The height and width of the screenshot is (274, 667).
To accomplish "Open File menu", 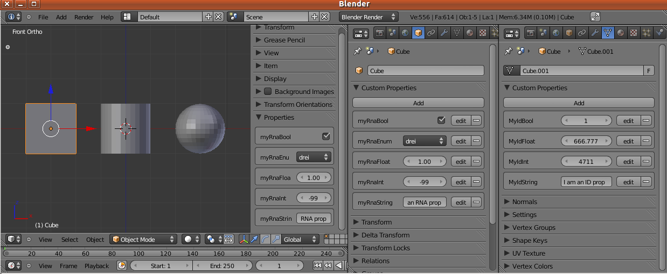I will (43, 17).
